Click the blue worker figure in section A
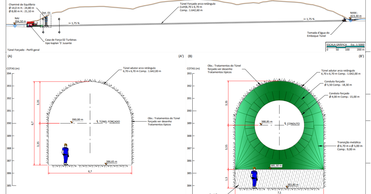This screenshot has width=371, height=194. [66, 154]
